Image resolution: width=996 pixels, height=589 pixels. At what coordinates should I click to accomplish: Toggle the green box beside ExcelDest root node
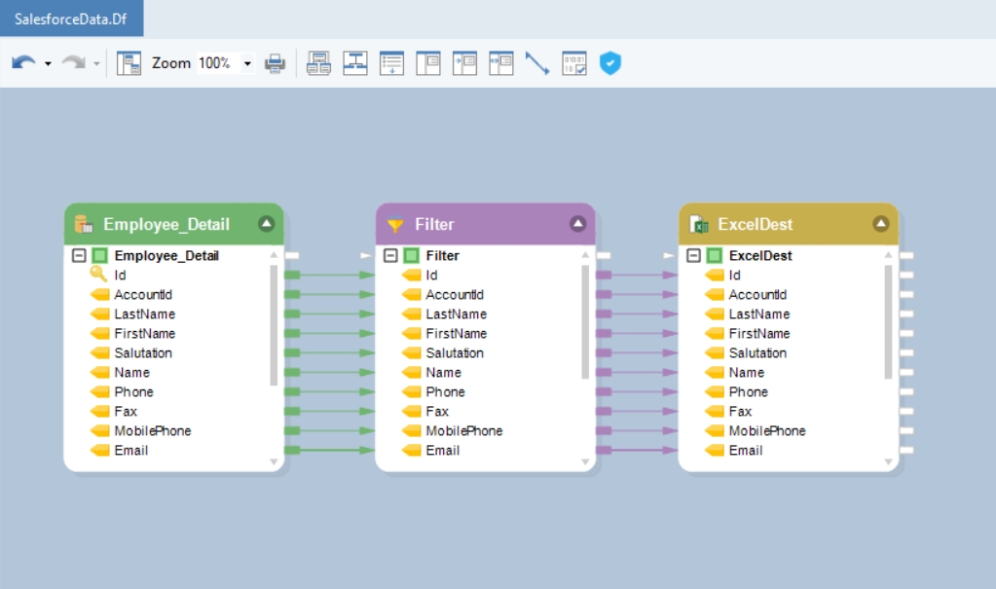(x=714, y=256)
